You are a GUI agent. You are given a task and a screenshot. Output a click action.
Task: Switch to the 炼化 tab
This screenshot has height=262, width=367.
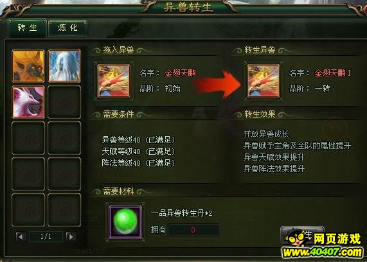(68, 28)
